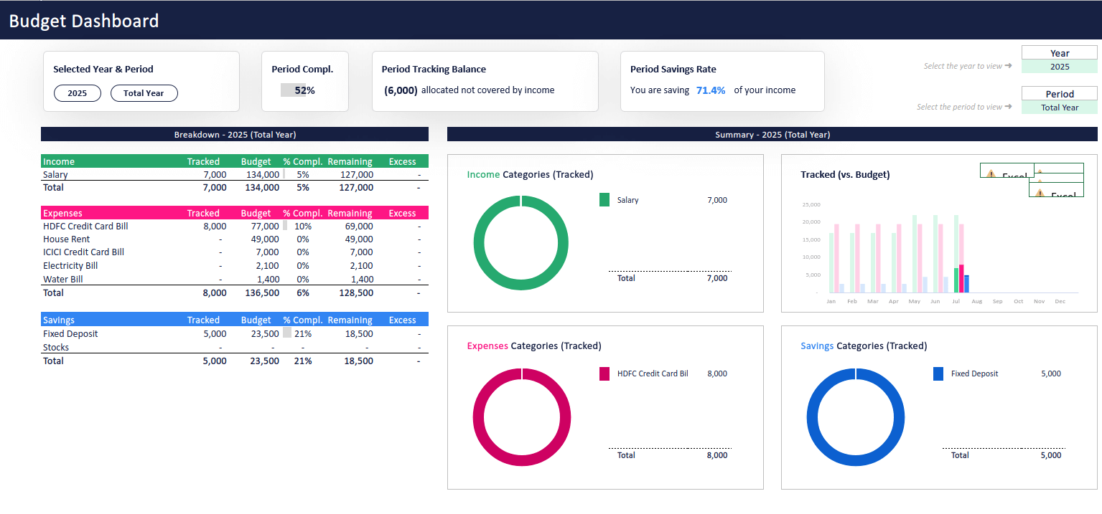The width and height of the screenshot is (1102, 514).
Task: Select the Savings donut chart
Action: [856, 417]
